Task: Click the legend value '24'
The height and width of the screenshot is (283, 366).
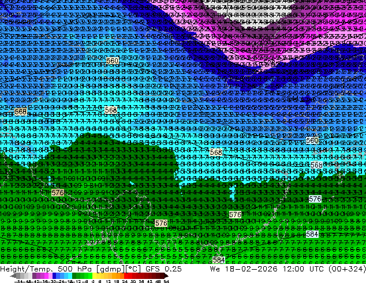Action: [125, 281]
